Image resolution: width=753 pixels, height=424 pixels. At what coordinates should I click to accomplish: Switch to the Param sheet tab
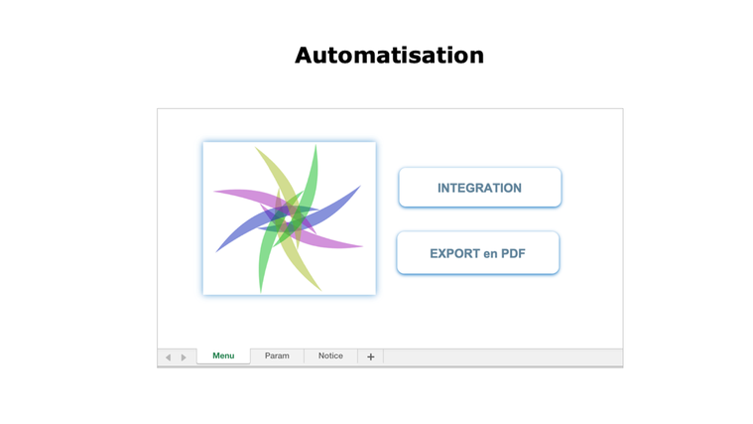277,355
